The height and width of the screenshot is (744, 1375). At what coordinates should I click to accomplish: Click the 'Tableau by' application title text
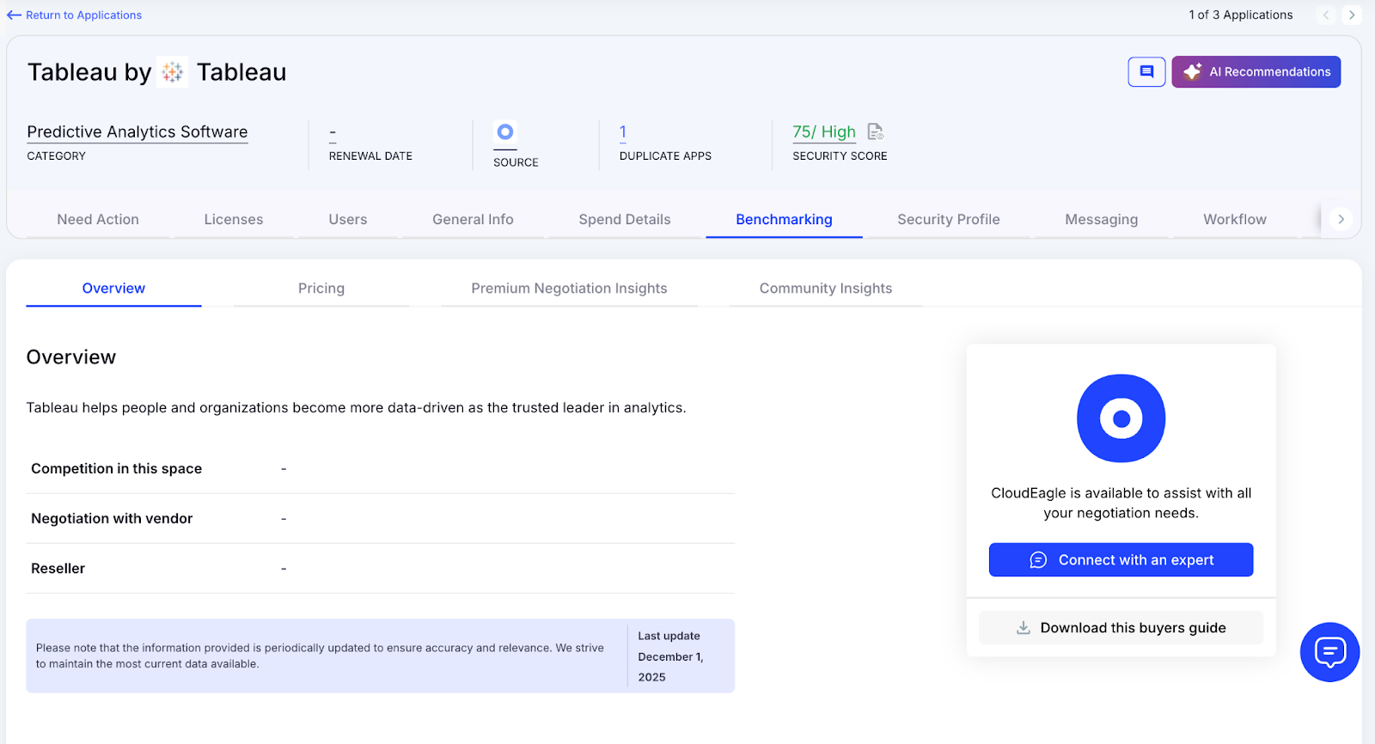point(89,72)
